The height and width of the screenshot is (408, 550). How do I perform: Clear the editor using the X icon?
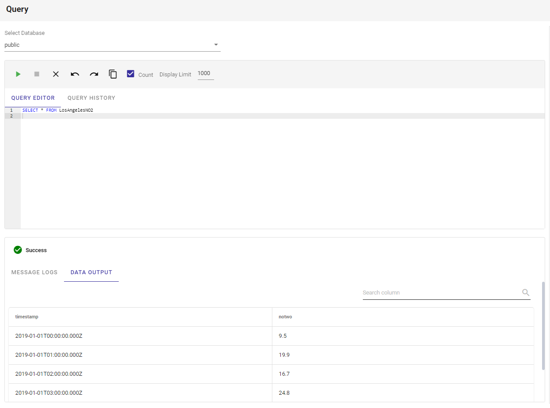56,74
